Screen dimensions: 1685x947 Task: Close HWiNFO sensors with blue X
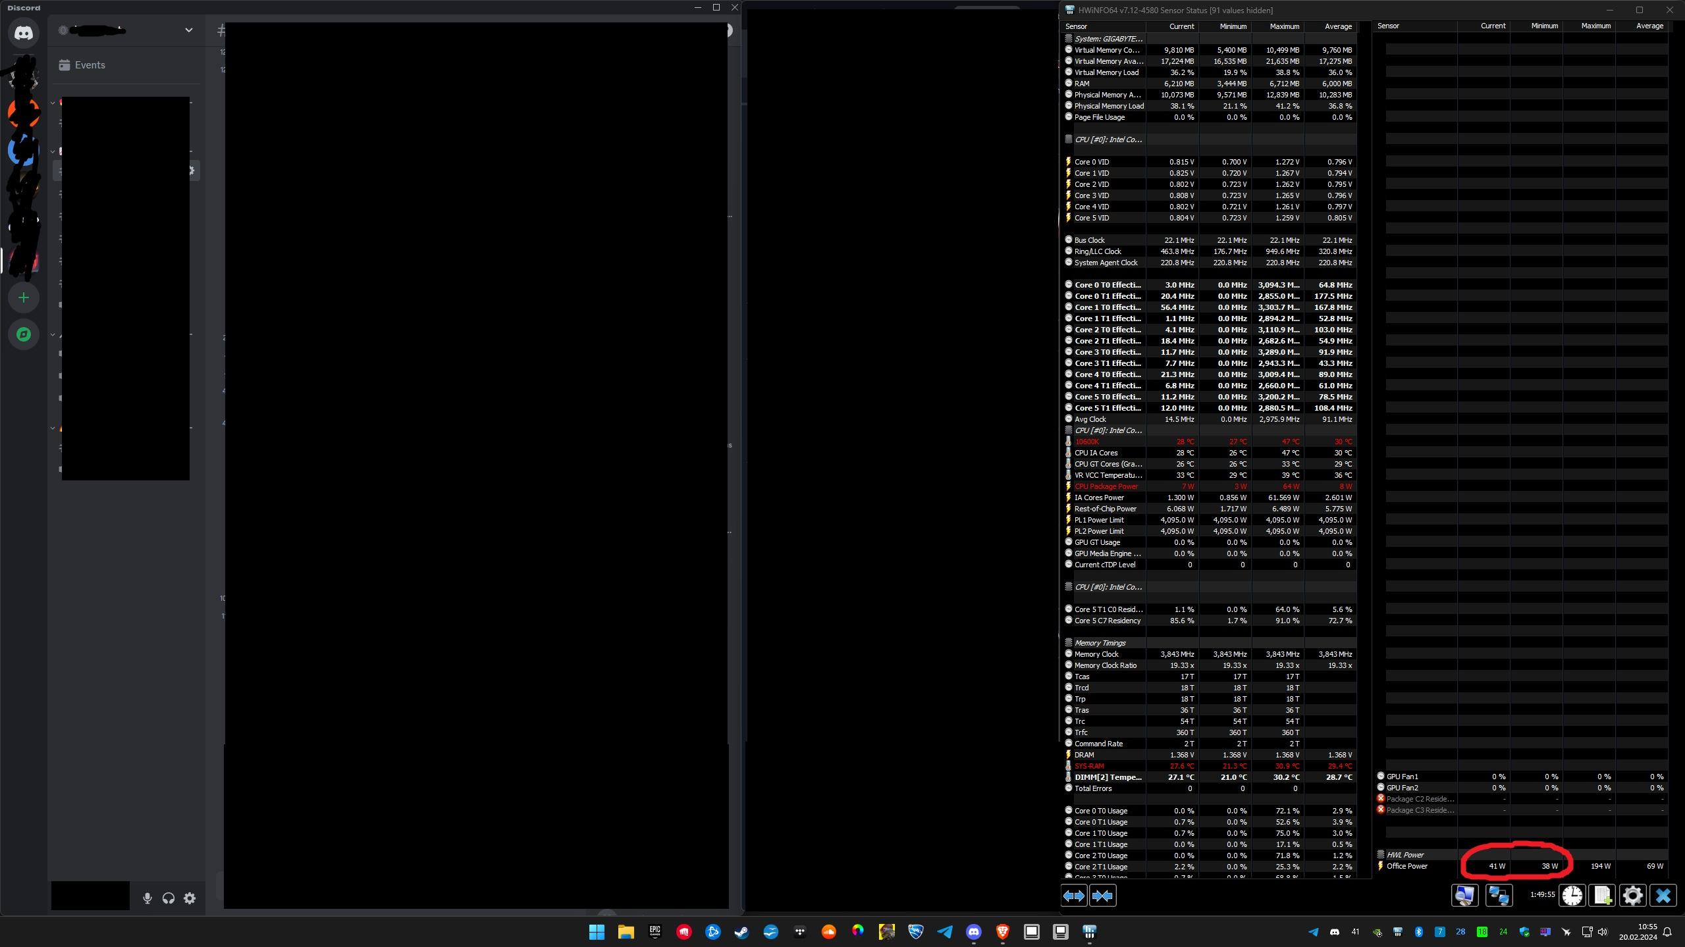click(1663, 895)
